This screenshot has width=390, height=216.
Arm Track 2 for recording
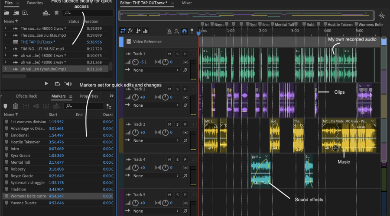185,89
